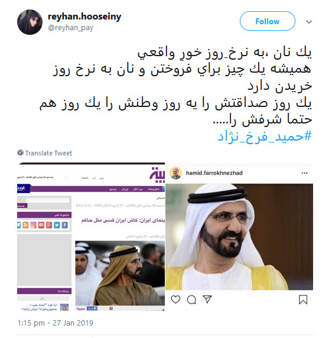Open the Instagram post three-dot menu

pyautogui.click(x=304, y=173)
